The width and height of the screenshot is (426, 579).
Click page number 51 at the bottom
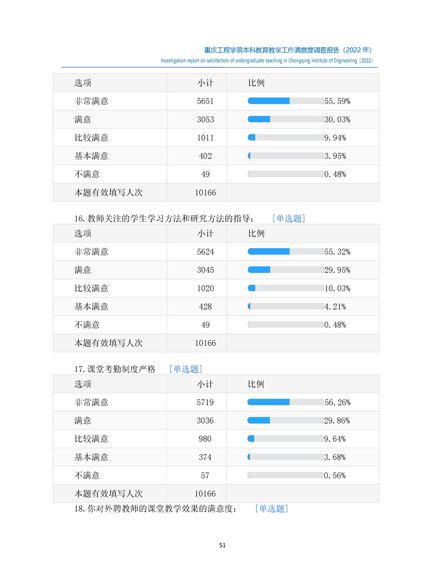point(222,545)
